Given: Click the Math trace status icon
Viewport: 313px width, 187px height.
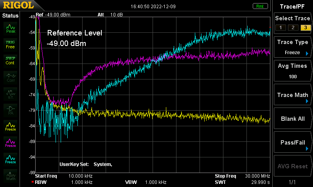Looking at the screenshot, I should 11,175.
